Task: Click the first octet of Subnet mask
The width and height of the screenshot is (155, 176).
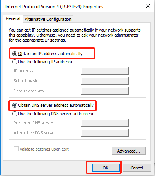Action: pyautogui.click(x=87, y=81)
